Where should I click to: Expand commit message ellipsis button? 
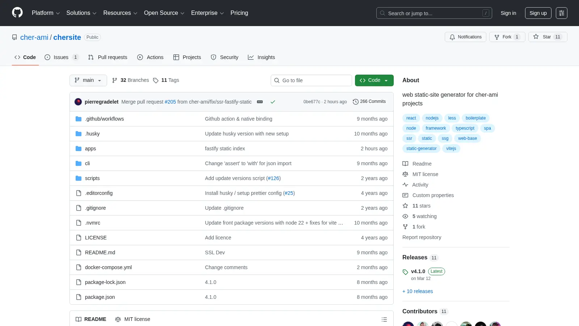point(260,102)
